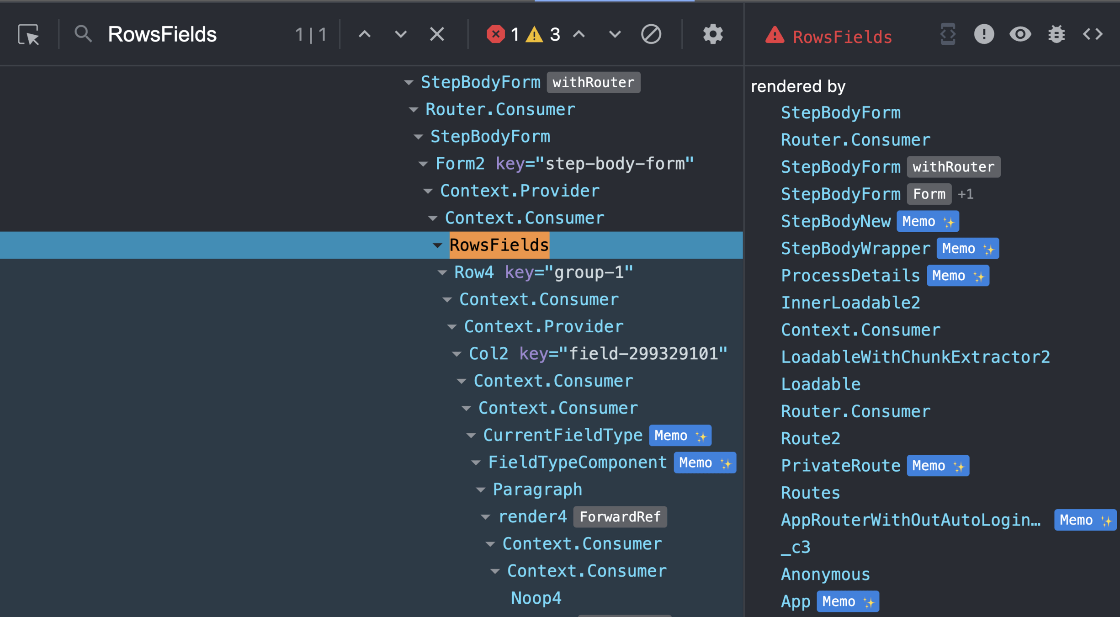Click the suspense toggle stopwatch icon

[x=948, y=34]
